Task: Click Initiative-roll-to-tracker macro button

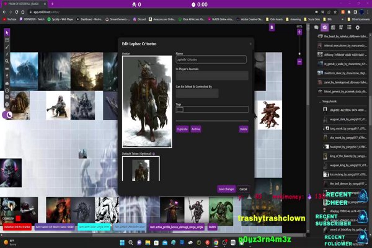Action: pyautogui.click(x=17, y=227)
